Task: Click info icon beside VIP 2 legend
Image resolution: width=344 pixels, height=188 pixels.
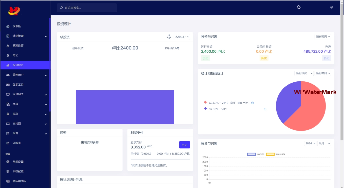Action: (252, 103)
